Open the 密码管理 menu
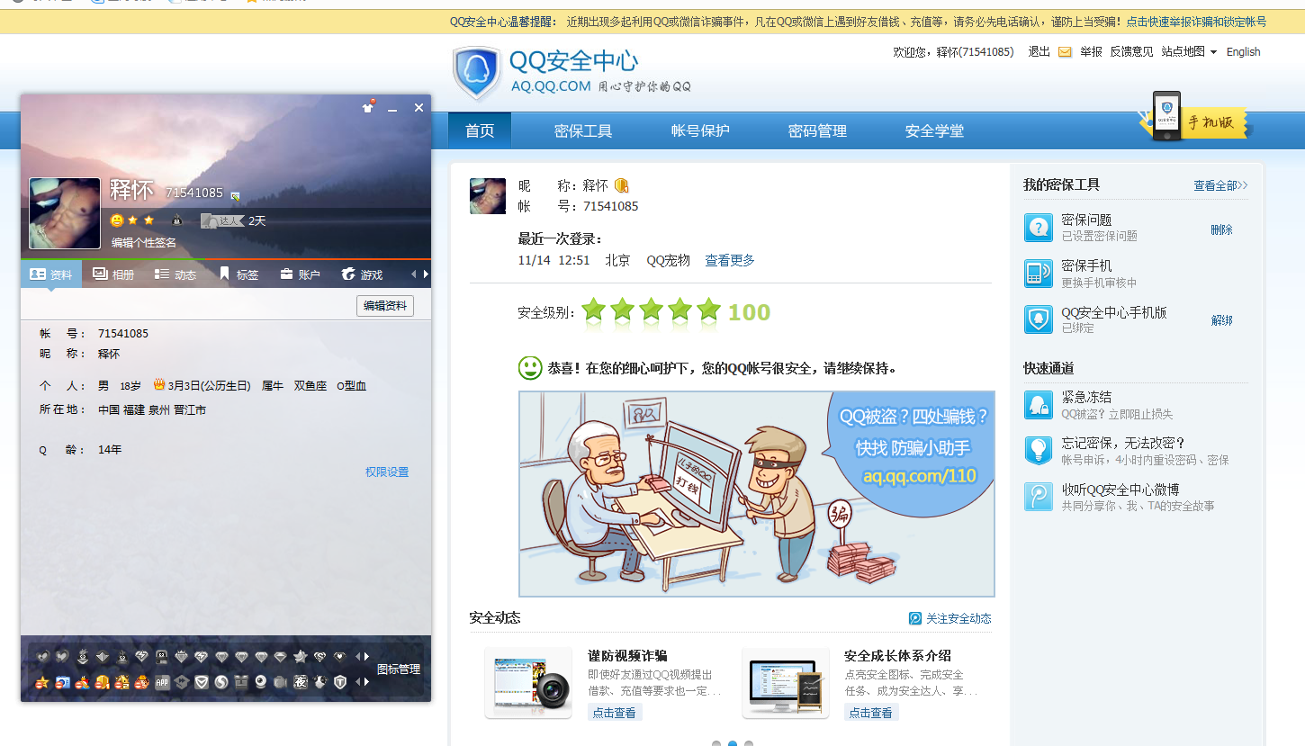This screenshot has width=1305, height=746. (817, 131)
